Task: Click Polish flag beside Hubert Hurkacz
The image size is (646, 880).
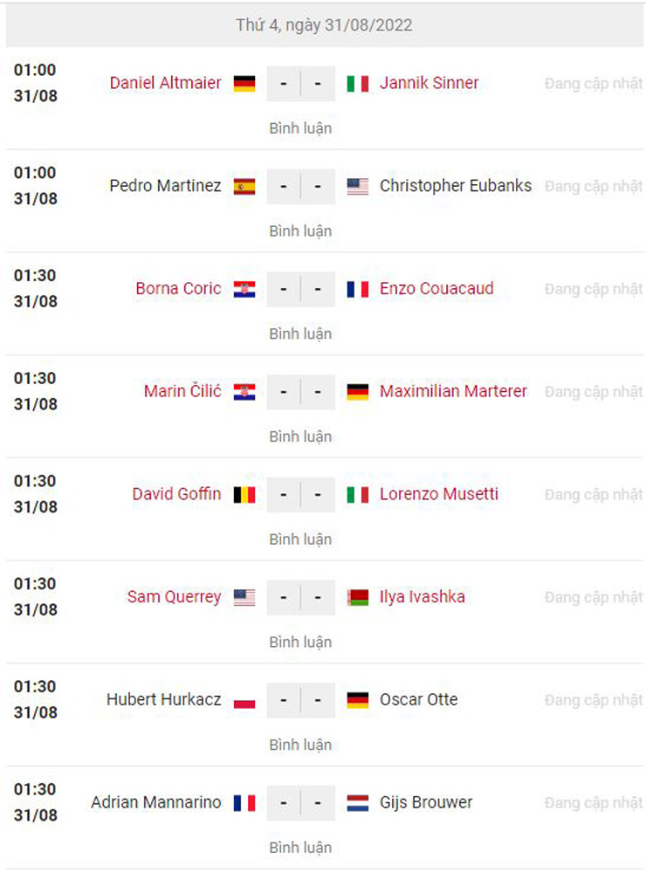Action: coord(244,700)
